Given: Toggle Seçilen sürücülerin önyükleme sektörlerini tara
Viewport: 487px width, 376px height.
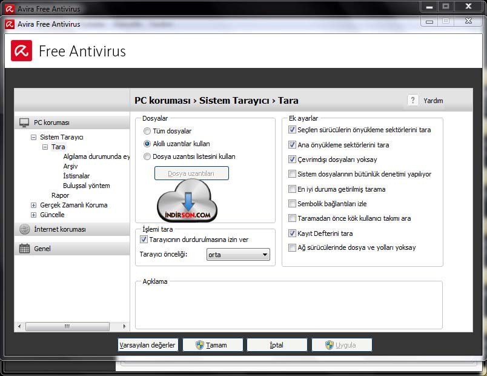Looking at the screenshot, I should point(292,130).
